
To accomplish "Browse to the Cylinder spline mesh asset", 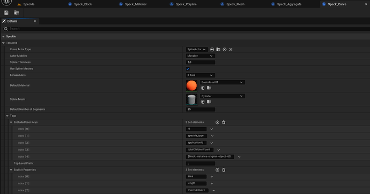I will pyautogui.click(x=209, y=102).
